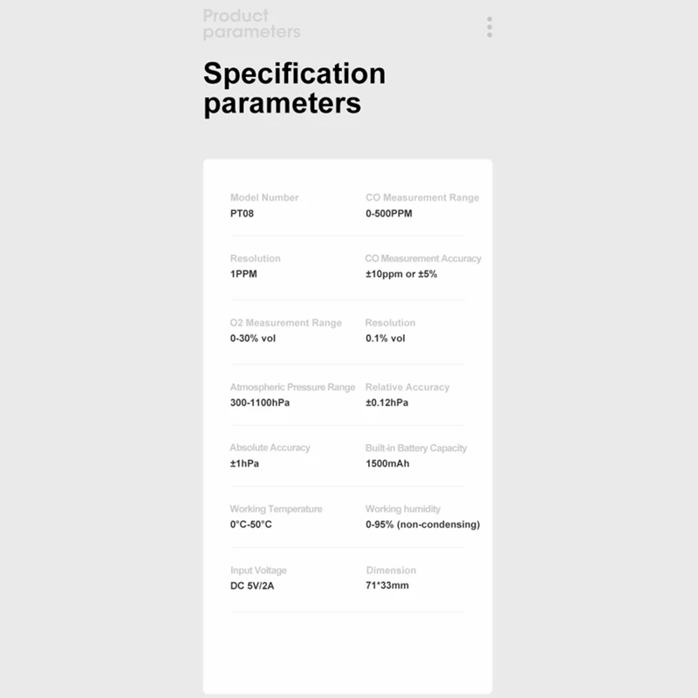Image resolution: width=698 pixels, height=698 pixels.
Task: Select the Dimension 71*33mm value
Action: 387,585
